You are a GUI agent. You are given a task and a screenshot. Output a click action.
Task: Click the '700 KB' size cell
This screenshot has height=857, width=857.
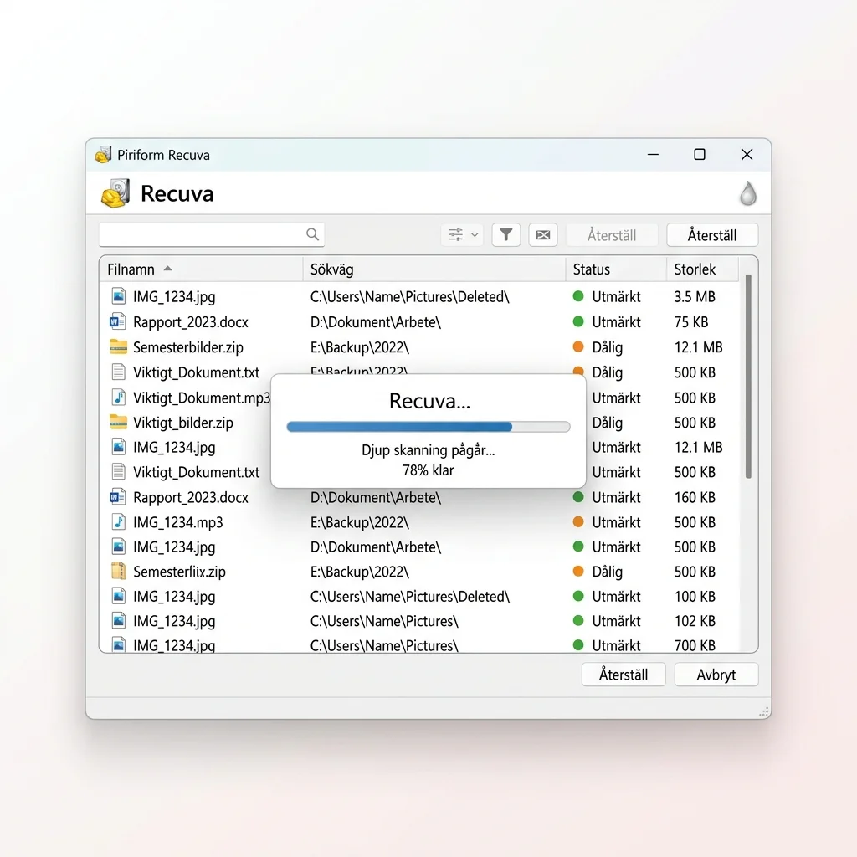tap(695, 645)
